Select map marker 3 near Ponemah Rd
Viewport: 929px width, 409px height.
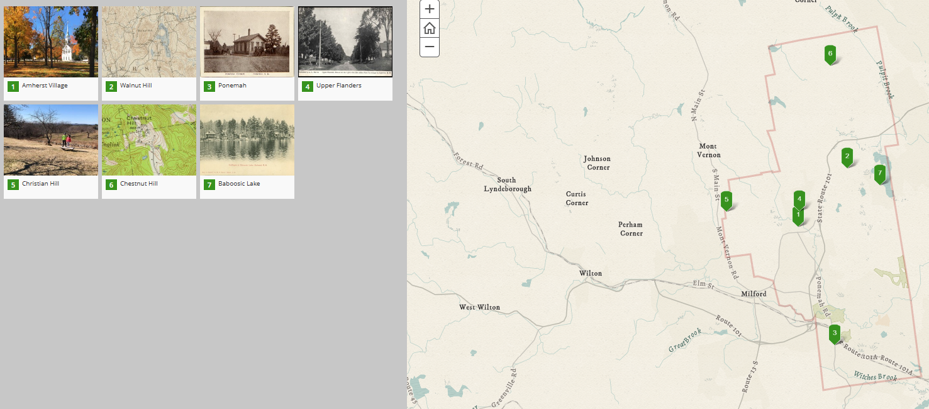coord(835,334)
